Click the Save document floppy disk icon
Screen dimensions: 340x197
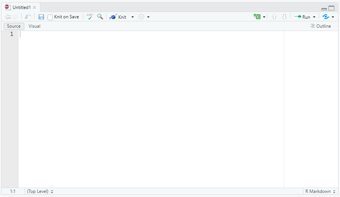click(x=41, y=17)
